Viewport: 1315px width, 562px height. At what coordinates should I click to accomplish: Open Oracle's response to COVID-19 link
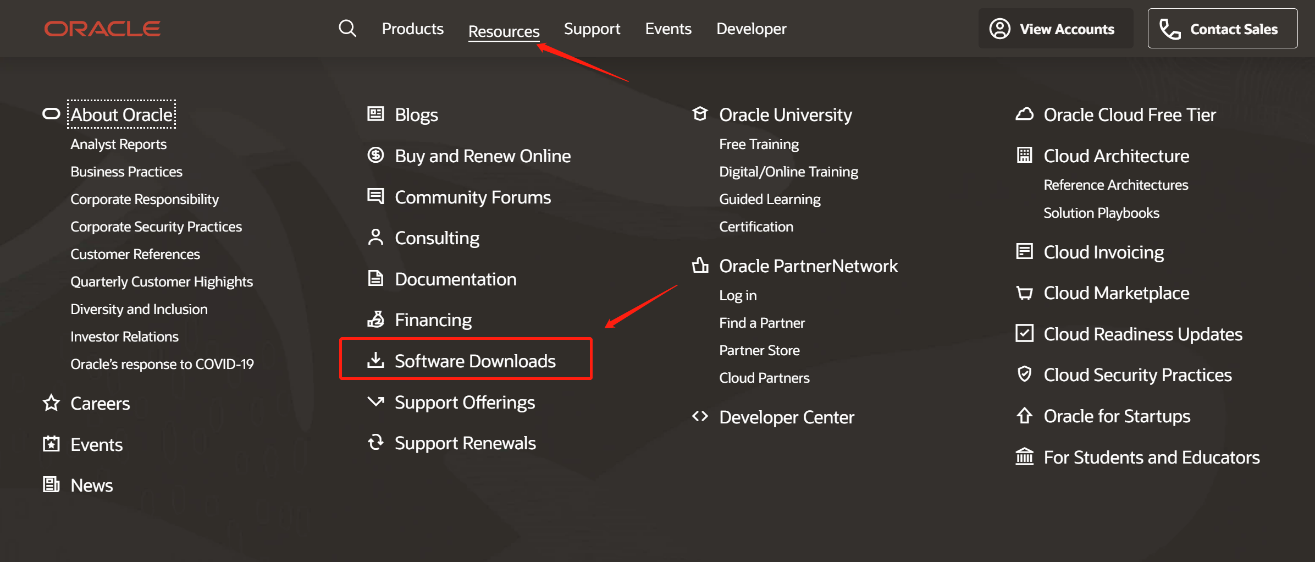tap(162, 364)
